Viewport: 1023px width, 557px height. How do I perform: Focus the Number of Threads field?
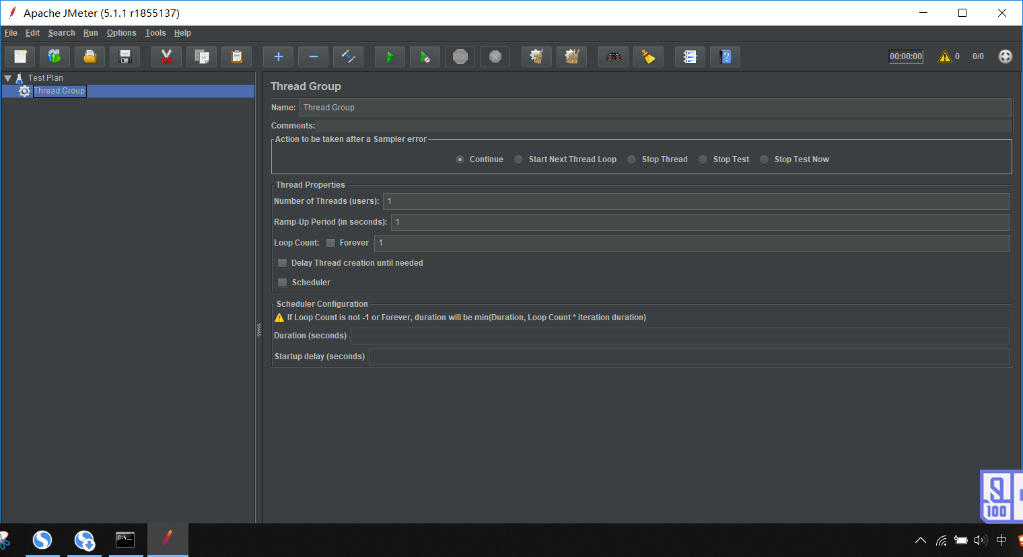(696, 201)
